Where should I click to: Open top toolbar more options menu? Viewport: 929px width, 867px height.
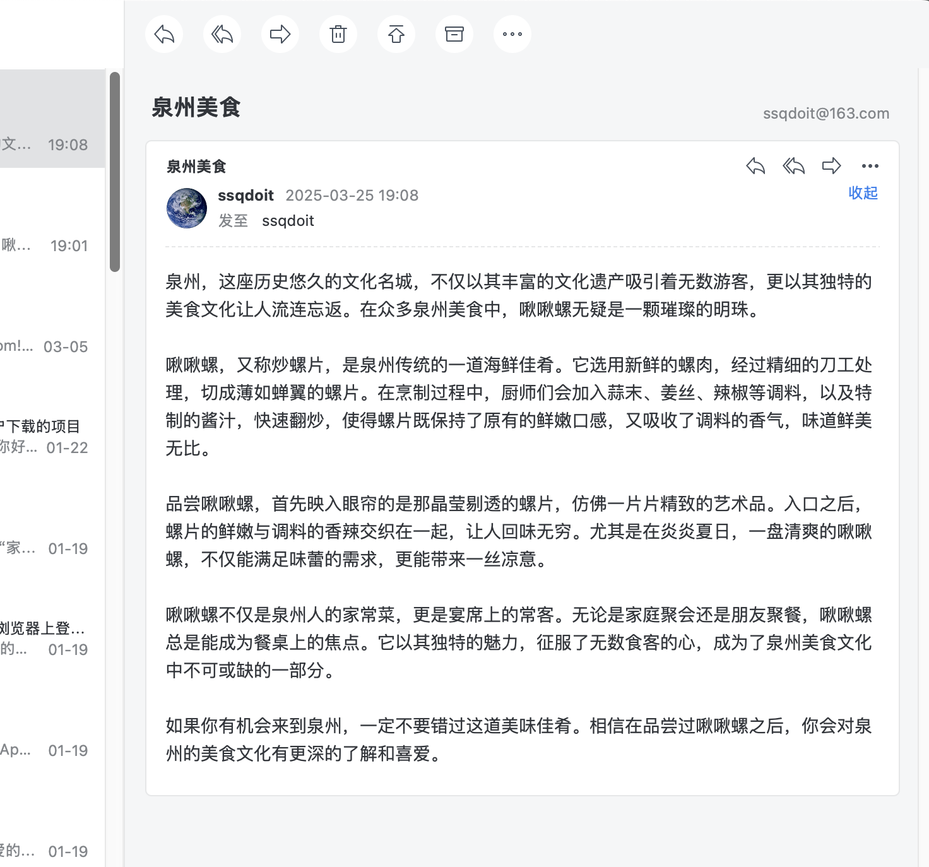pos(512,34)
